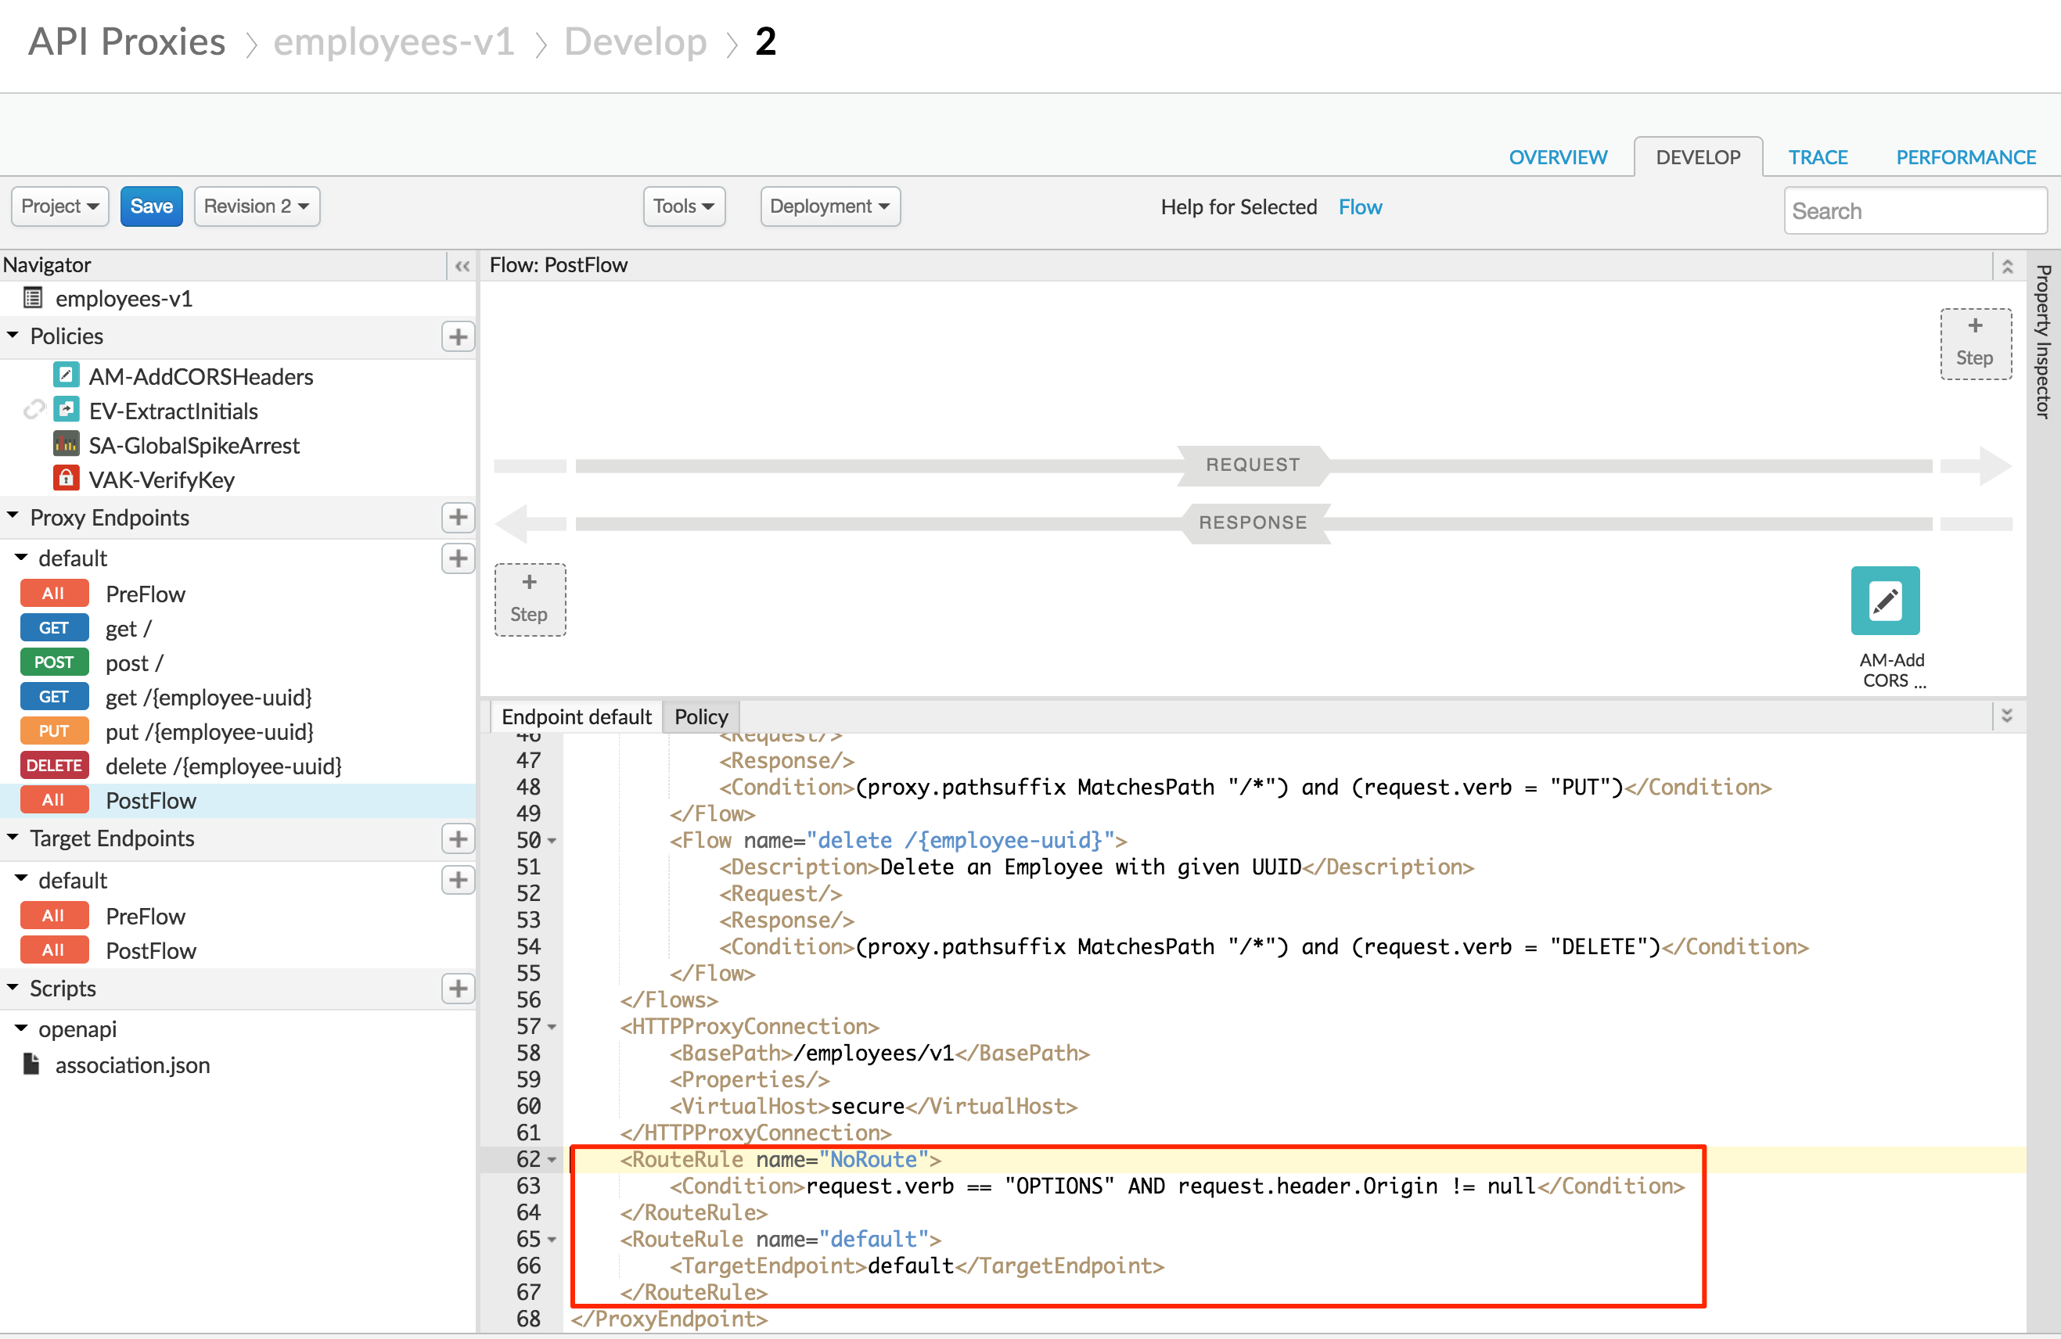Select the PUT badge for put /{employee-uuid}
The height and width of the screenshot is (1339, 2061).
pos(54,731)
